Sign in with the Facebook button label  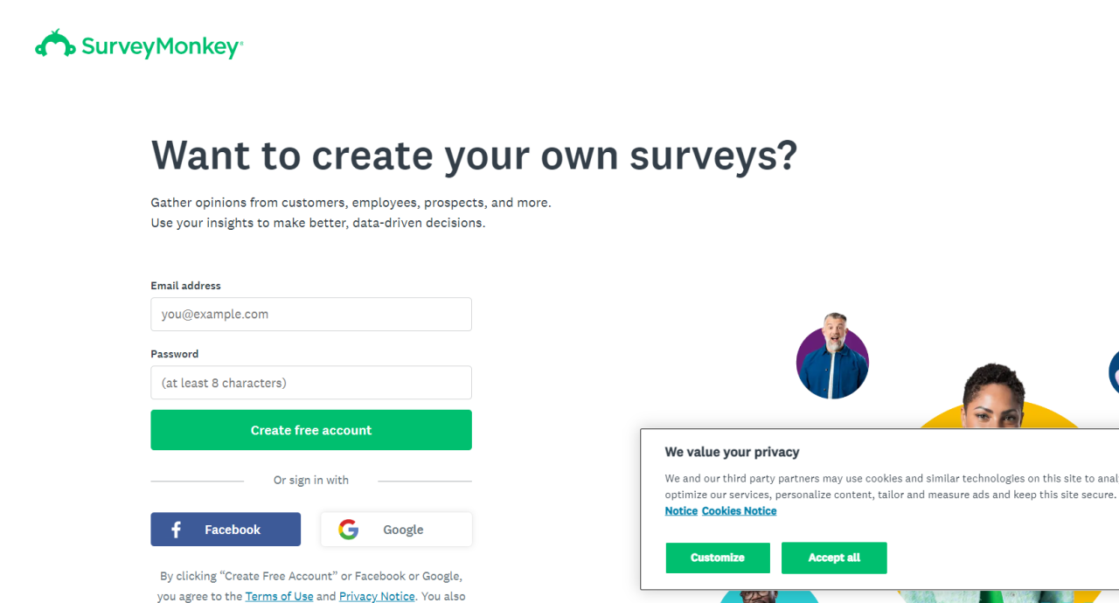[x=233, y=530]
